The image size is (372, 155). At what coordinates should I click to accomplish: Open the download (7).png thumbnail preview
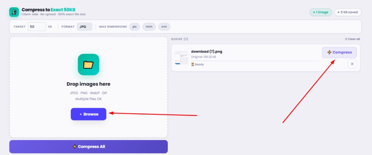[x=182, y=58]
